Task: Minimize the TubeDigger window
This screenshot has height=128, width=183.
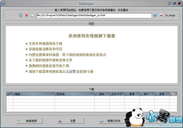Action: (x=170, y=3)
